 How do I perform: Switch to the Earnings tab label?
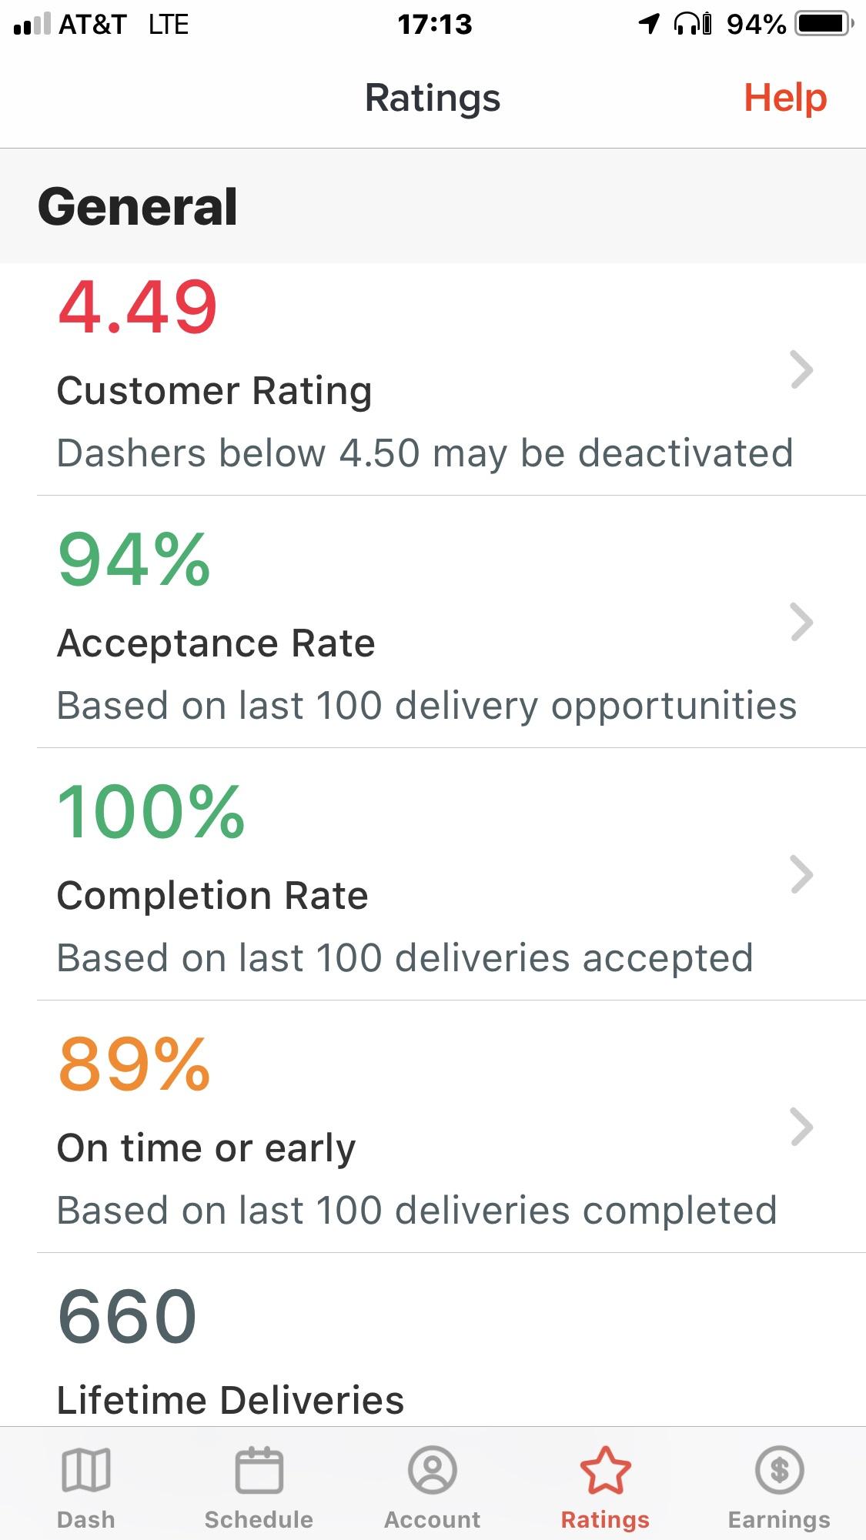pyautogui.click(x=779, y=1519)
